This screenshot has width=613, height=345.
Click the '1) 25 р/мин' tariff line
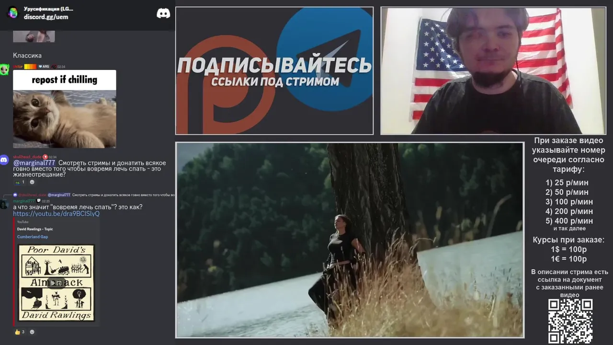[567, 183]
